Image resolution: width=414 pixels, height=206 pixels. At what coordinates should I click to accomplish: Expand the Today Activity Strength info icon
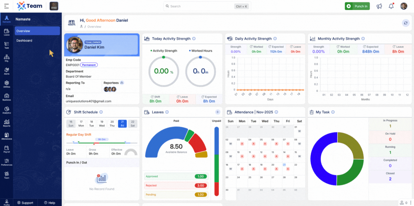194,39
